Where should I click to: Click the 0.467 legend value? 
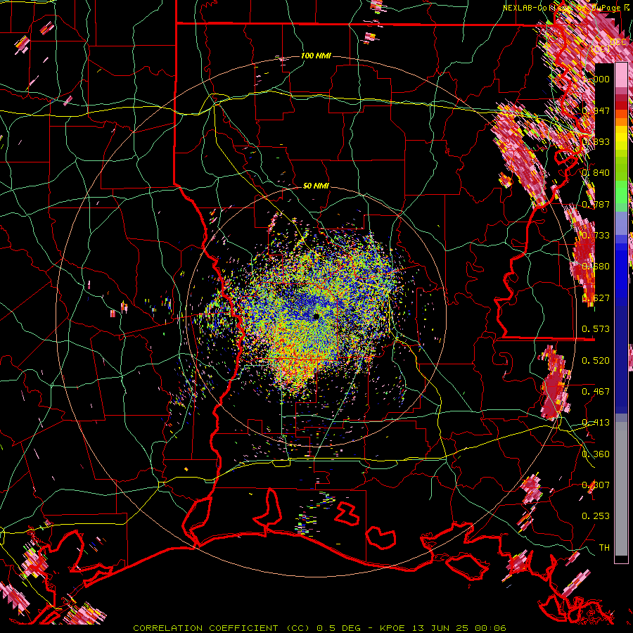[596, 392]
